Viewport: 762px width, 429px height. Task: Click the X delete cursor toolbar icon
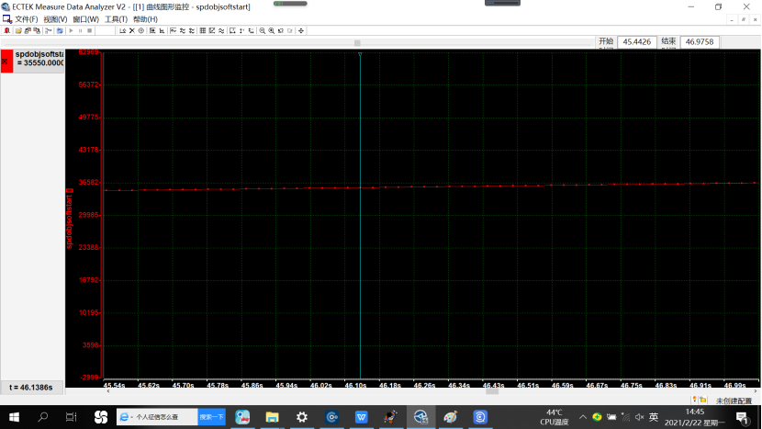pyautogui.click(x=131, y=30)
